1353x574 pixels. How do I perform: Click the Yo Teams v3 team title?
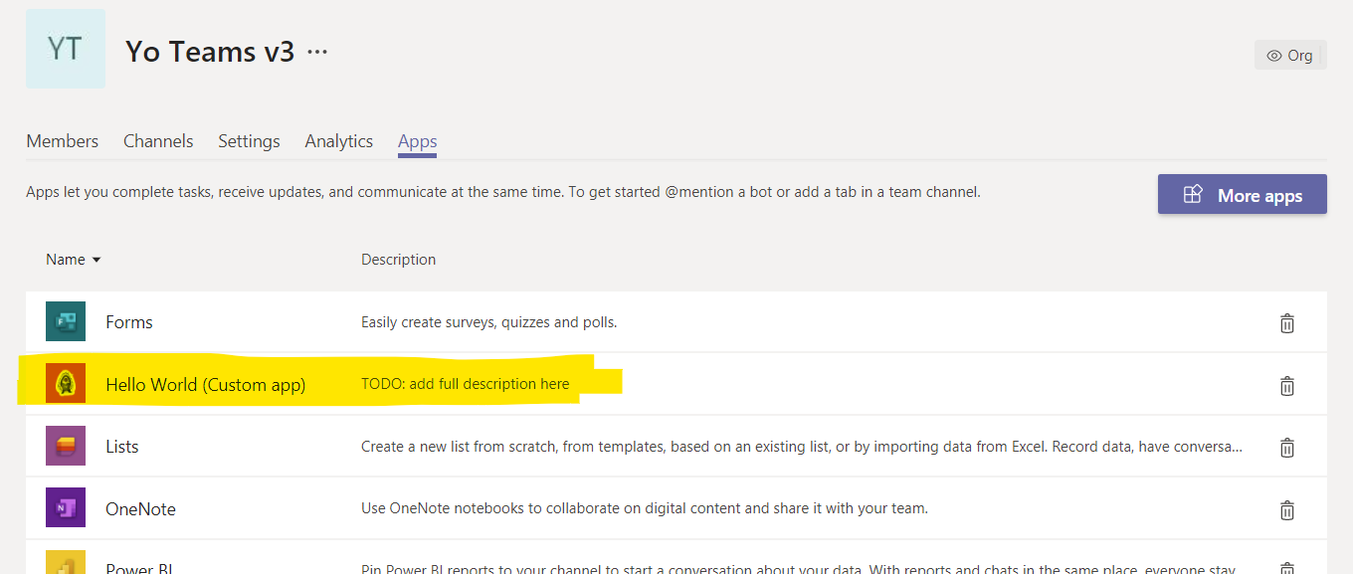[x=210, y=52]
